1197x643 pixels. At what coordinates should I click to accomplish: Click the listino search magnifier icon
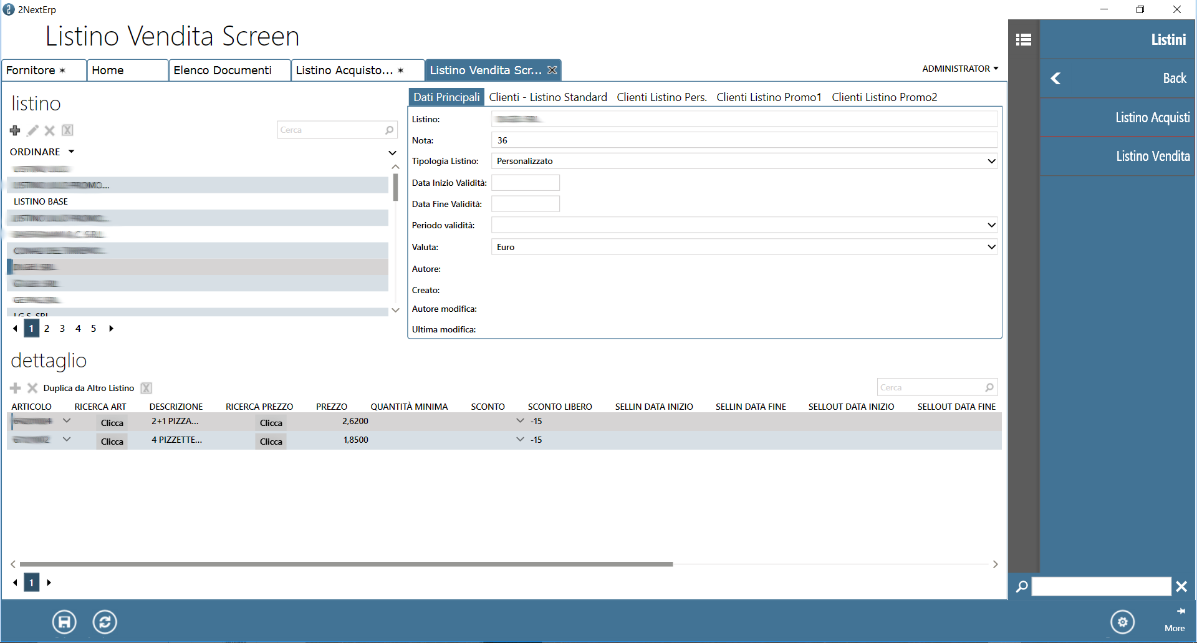(x=389, y=130)
